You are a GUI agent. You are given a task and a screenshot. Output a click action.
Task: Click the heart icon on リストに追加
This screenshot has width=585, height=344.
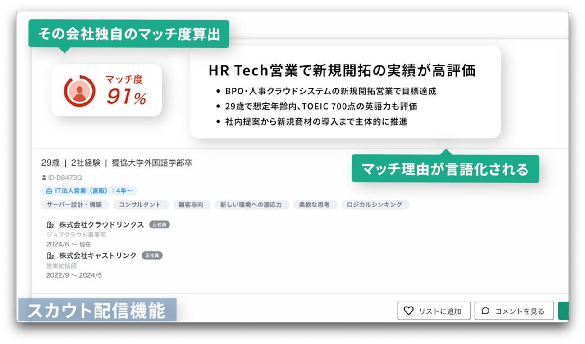[408, 311]
